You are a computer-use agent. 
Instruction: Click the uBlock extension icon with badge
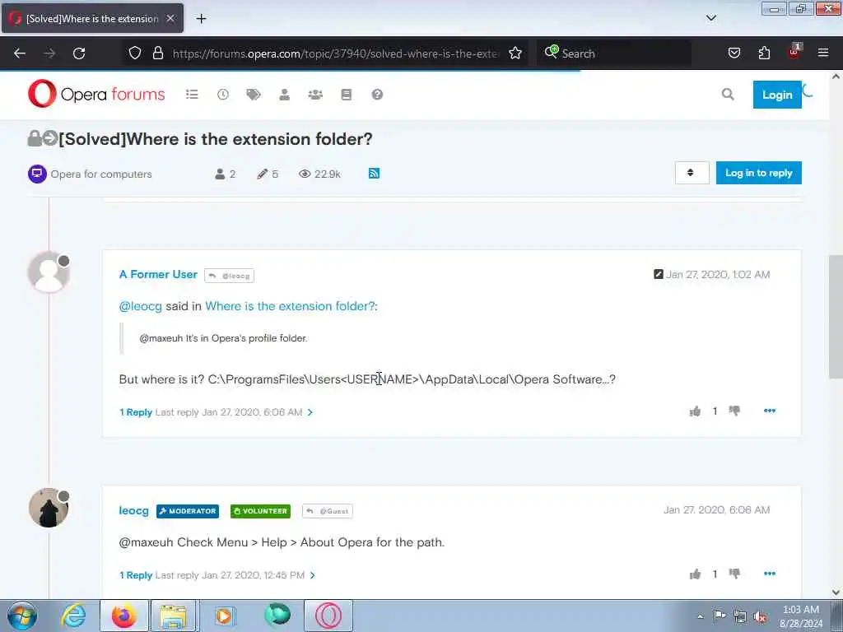(794, 52)
